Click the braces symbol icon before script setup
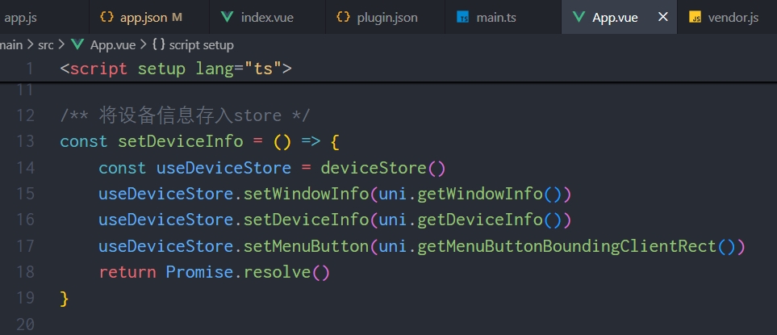The image size is (777, 335). coord(157,45)
